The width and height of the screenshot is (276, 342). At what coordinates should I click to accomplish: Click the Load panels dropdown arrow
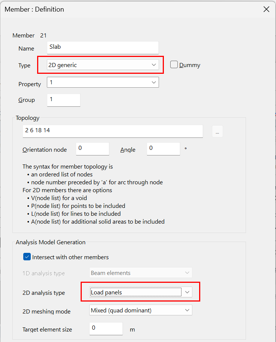tap(187, 292)
